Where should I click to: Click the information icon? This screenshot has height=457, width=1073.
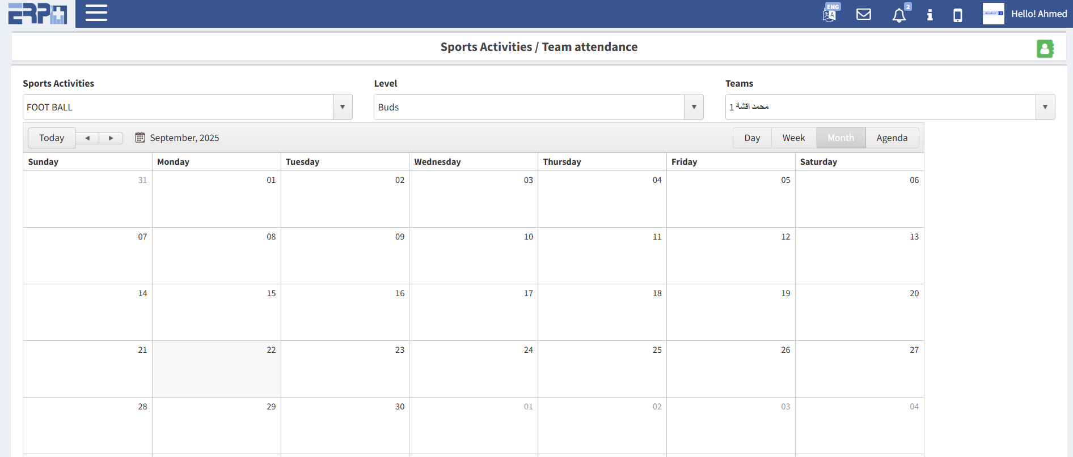point(930,15)
